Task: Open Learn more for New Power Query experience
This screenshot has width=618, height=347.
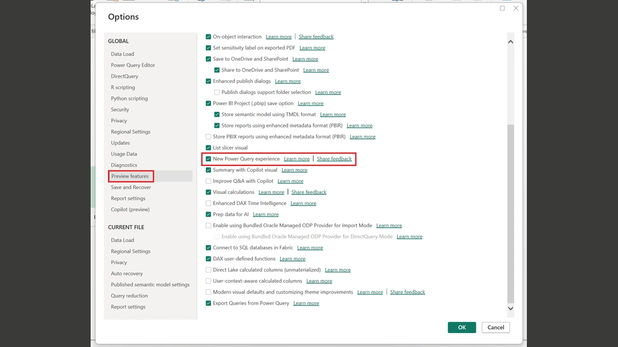Action: tap(297, 159)
